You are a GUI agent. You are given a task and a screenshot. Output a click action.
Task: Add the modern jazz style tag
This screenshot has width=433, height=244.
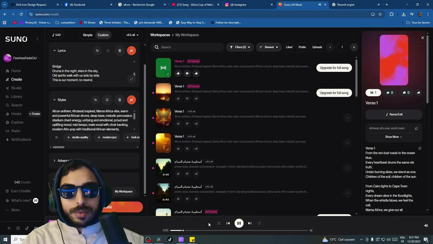point(107,137)
